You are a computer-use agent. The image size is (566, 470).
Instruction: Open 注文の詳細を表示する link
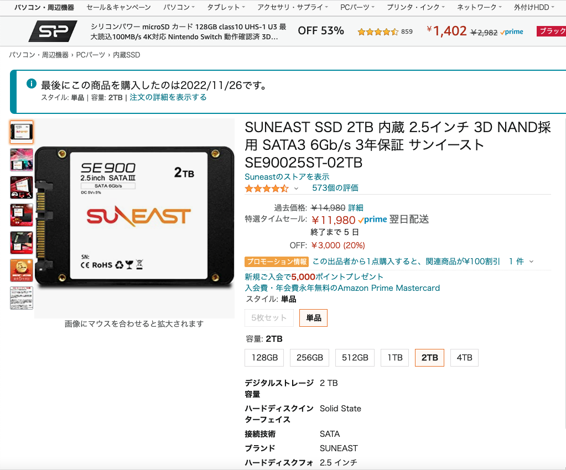pos(168,97)
